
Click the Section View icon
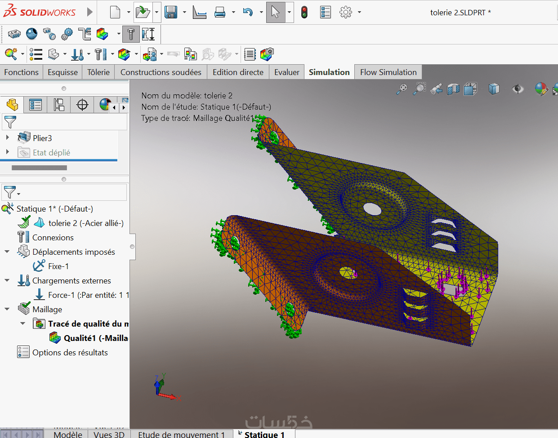point(453,89)
